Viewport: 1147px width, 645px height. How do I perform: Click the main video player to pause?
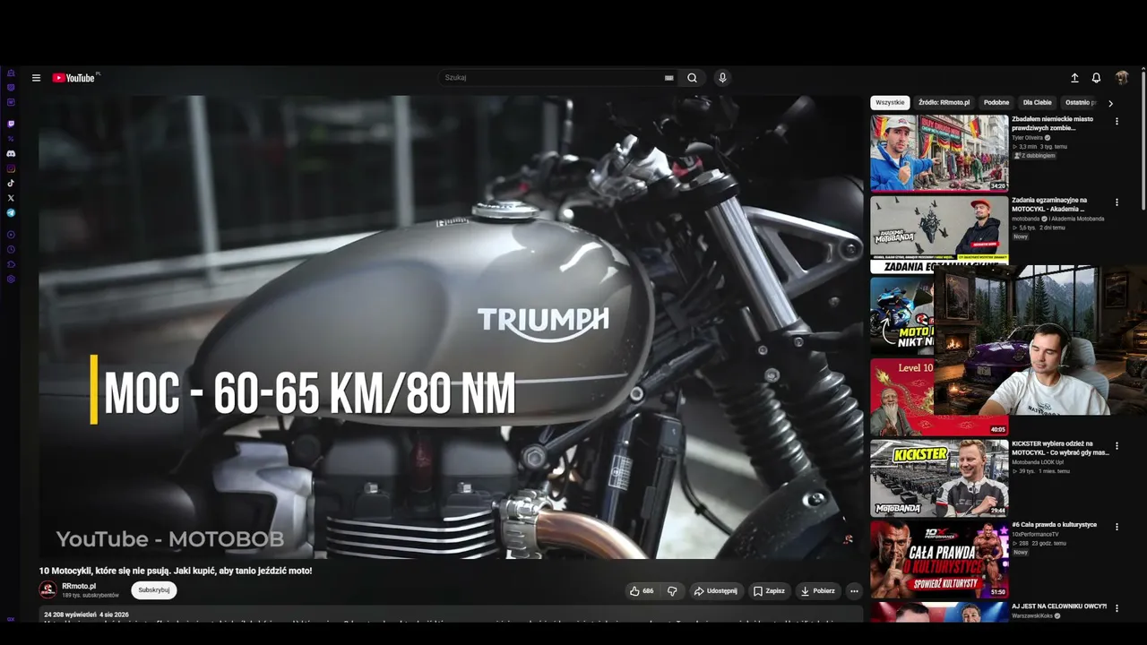tap(451, 327)
